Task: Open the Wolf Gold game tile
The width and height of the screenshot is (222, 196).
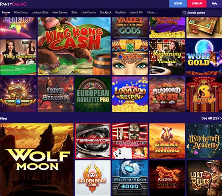Action: (204, 57)
